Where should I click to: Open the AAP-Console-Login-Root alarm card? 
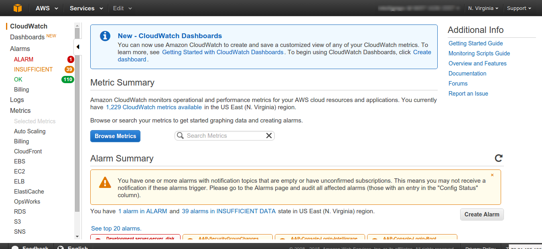coord(412,237)
